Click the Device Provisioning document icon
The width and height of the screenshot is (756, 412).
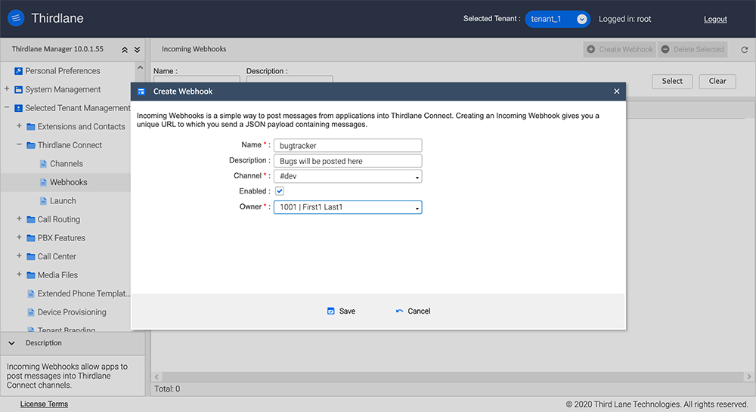coord(31,312)
